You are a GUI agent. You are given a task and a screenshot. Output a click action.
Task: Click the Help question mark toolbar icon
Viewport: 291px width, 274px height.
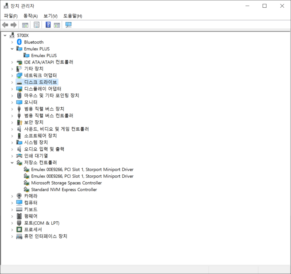pos(48,25)
